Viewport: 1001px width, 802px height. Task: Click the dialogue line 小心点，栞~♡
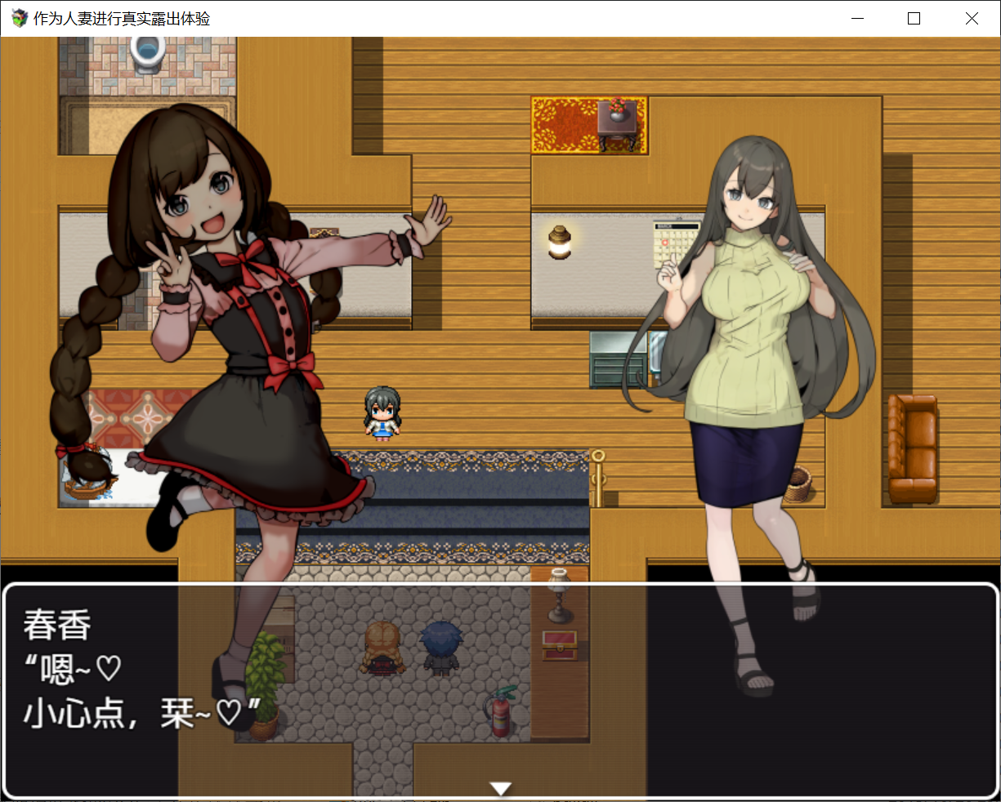(x=143, y=712)
